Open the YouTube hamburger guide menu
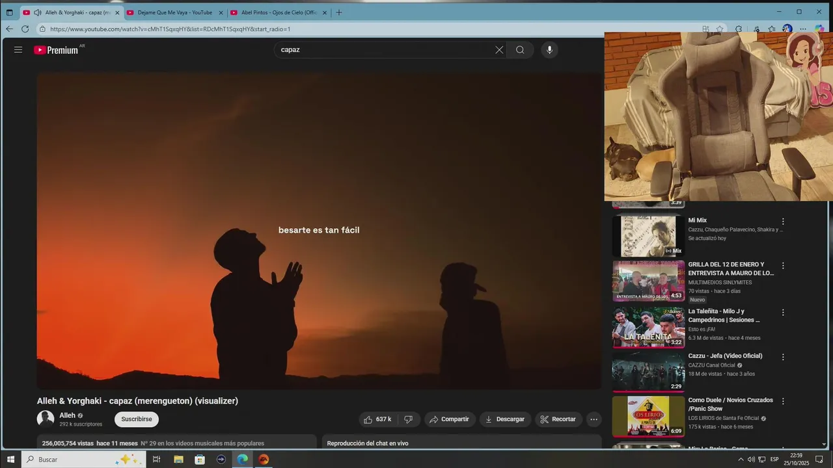 pyautogui.click(x=18, y=49)
